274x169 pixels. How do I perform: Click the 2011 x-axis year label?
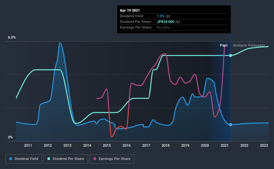point(28,145)
